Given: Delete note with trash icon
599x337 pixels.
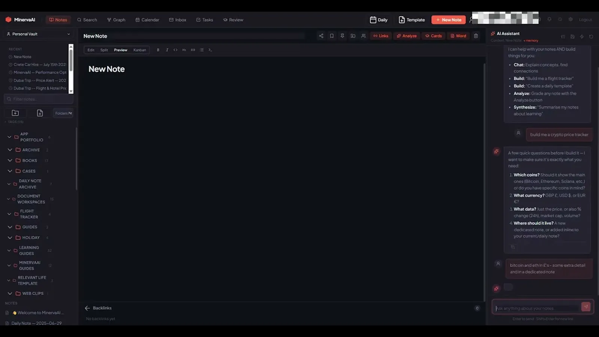Looking at the screenshot, I should [476, 36].
